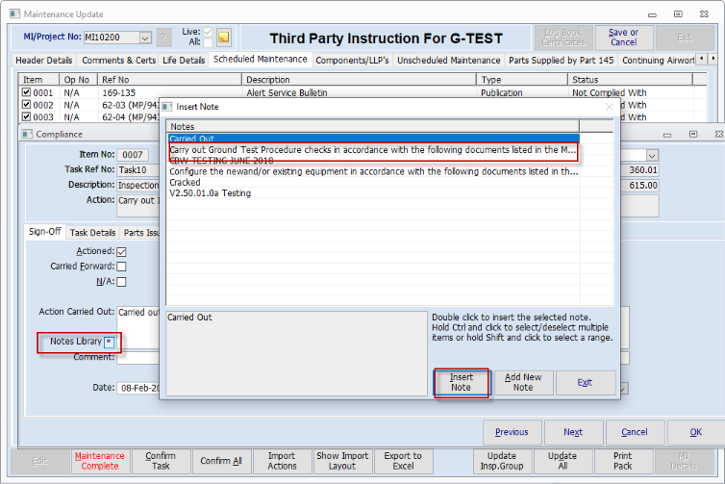The height and width of the screenshot is (484, 725).
Task: Click the Notes column header
Action: click(372, 126)
